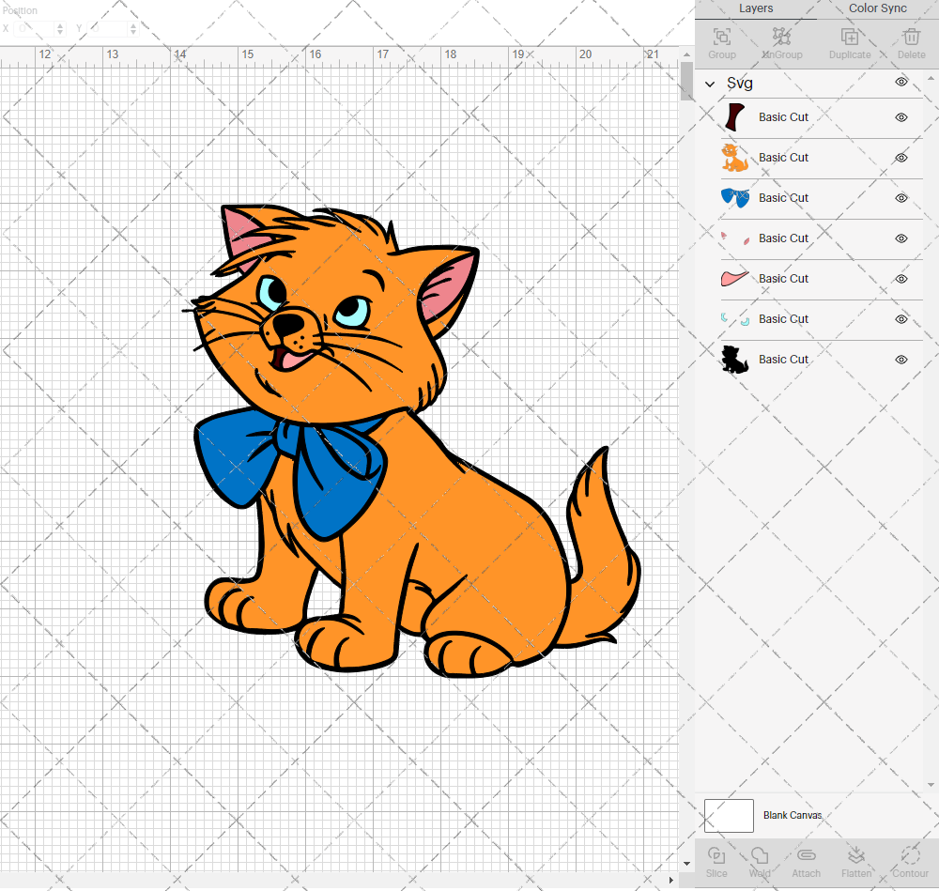The height and width of the screenshot is (891, 939).
Task: Open the Contour tool
Action: click(x=910, y=861)
